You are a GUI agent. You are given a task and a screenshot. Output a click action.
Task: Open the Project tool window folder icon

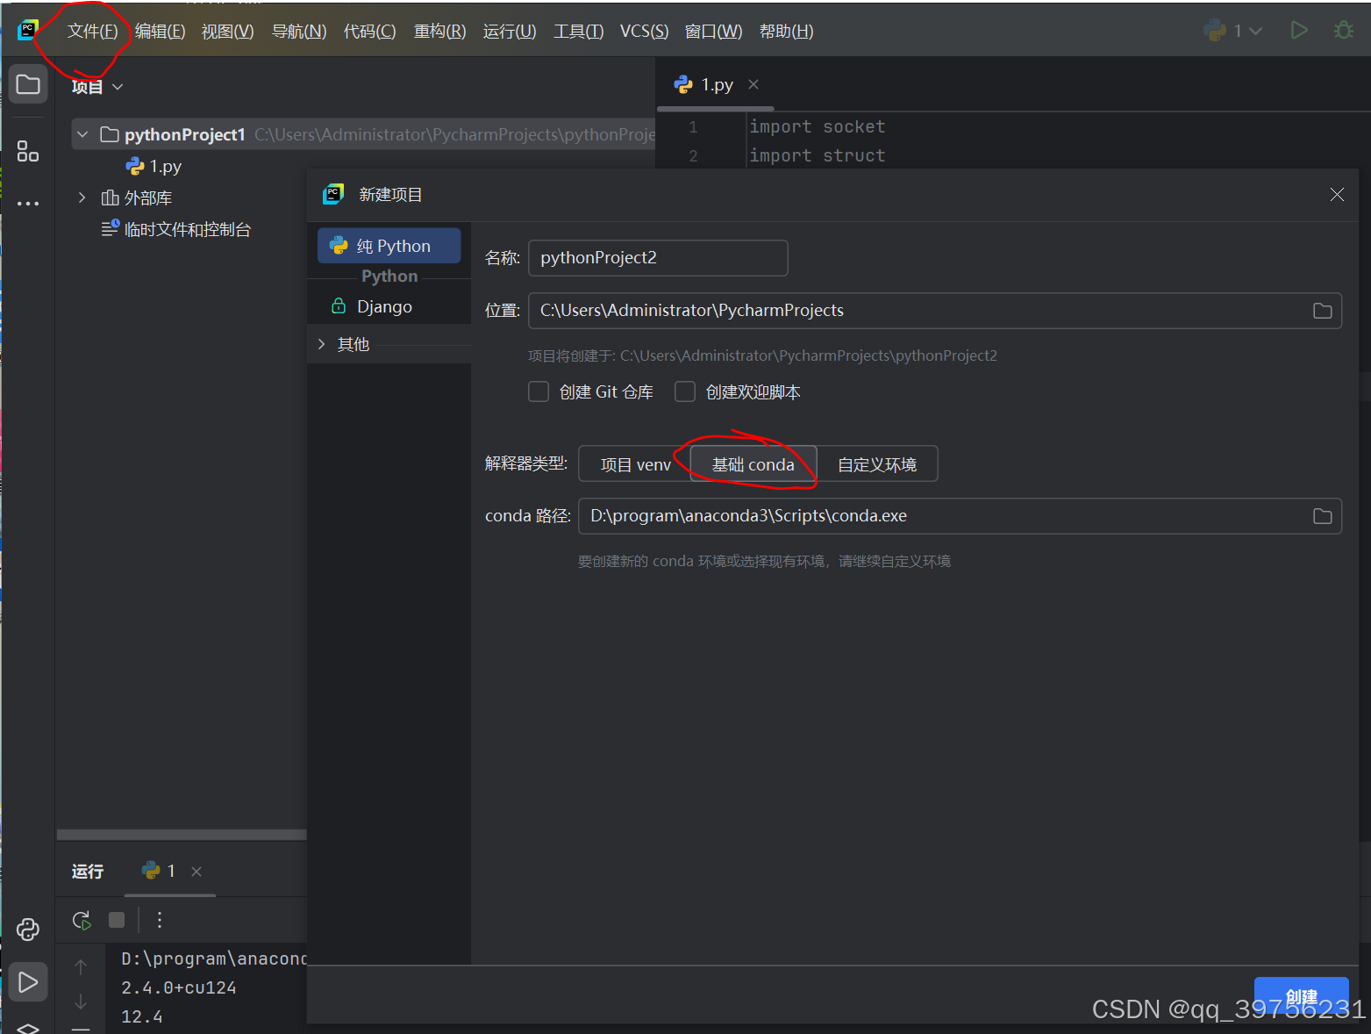27,83
